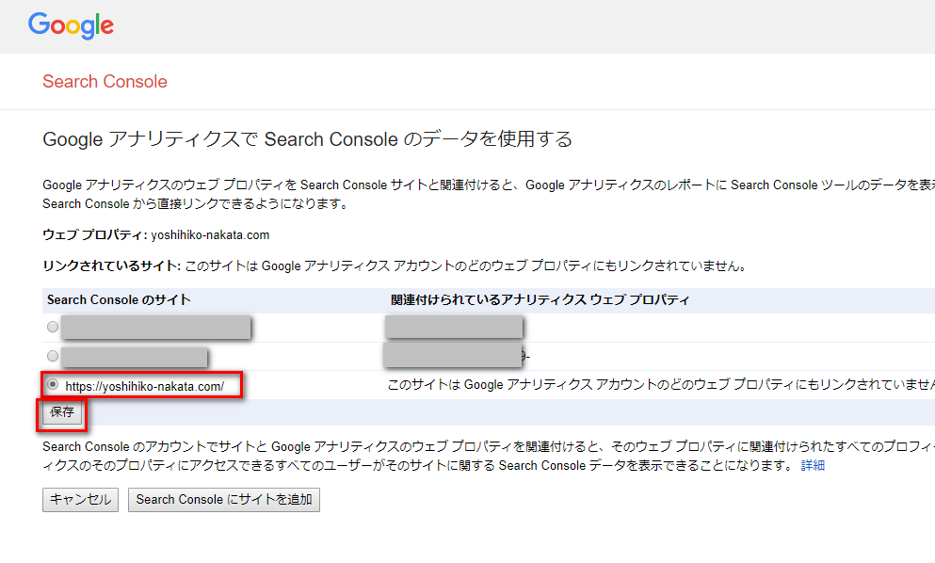The image size is (935, 563).
Task: Select the second redacted site radio button
Action: [x=53, y=356]
